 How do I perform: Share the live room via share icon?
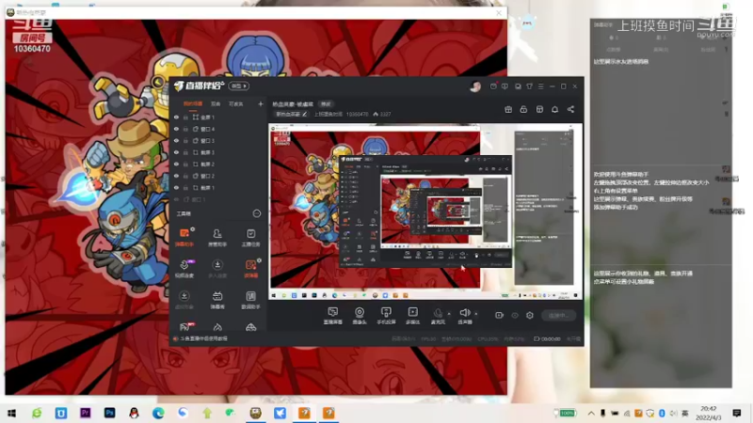[x=570, y=109]
